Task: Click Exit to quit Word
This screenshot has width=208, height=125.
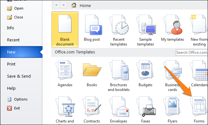Action: (x=13, y=108)
